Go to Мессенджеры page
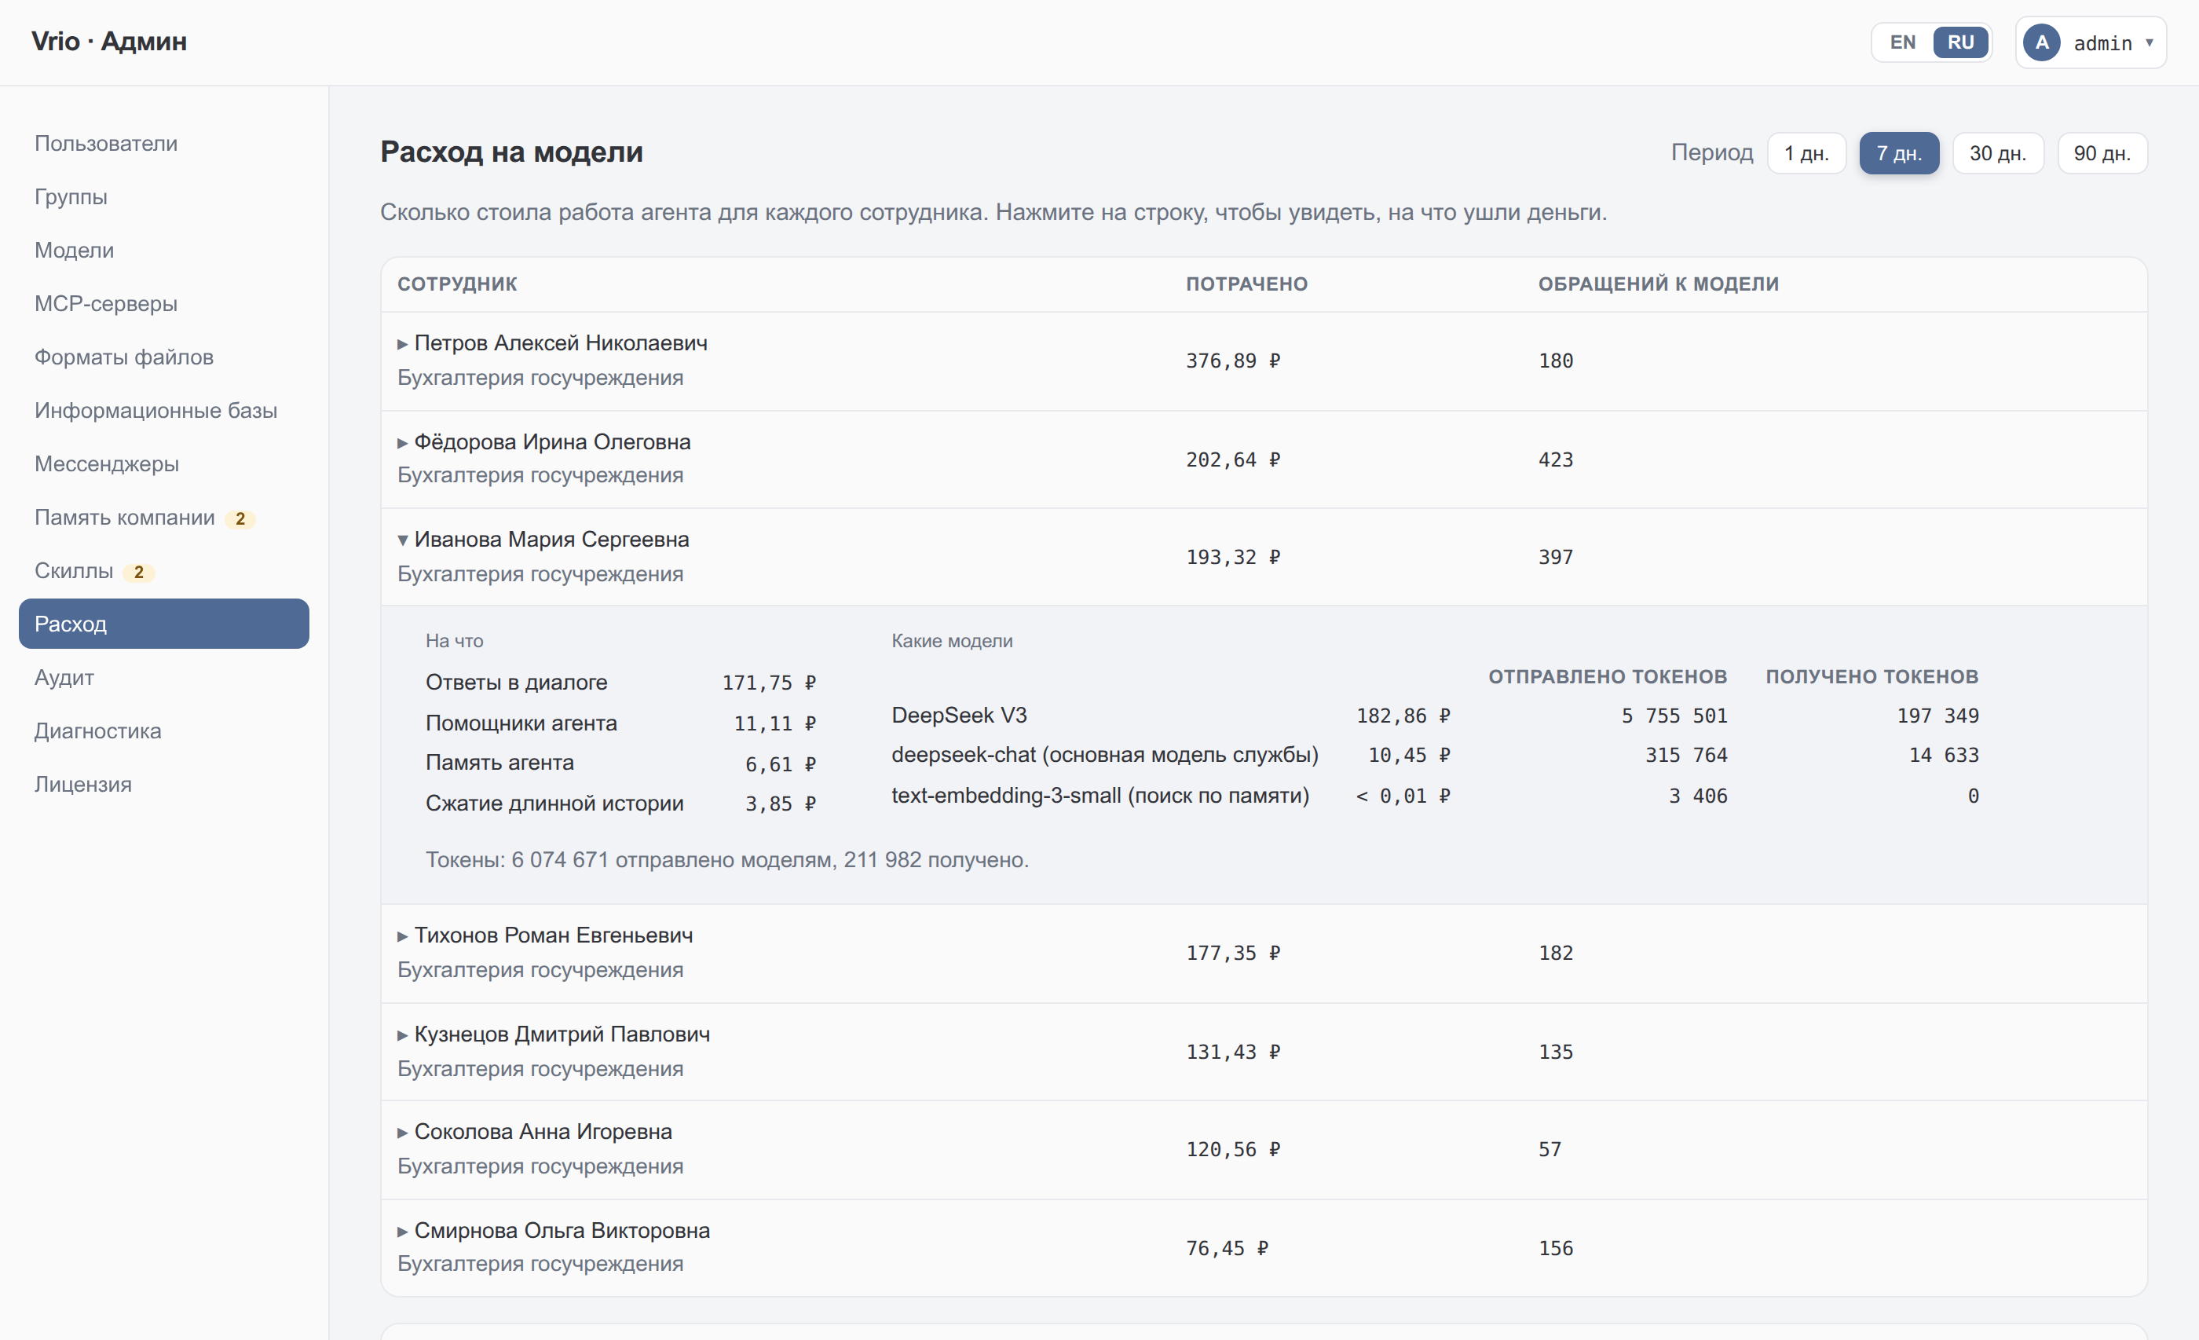Screen dimensions: 2199x1340 pos(163,464)
